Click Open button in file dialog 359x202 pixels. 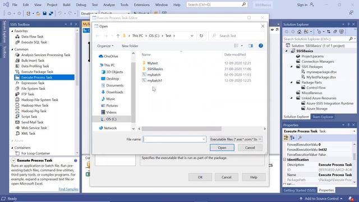click(222, 148)
